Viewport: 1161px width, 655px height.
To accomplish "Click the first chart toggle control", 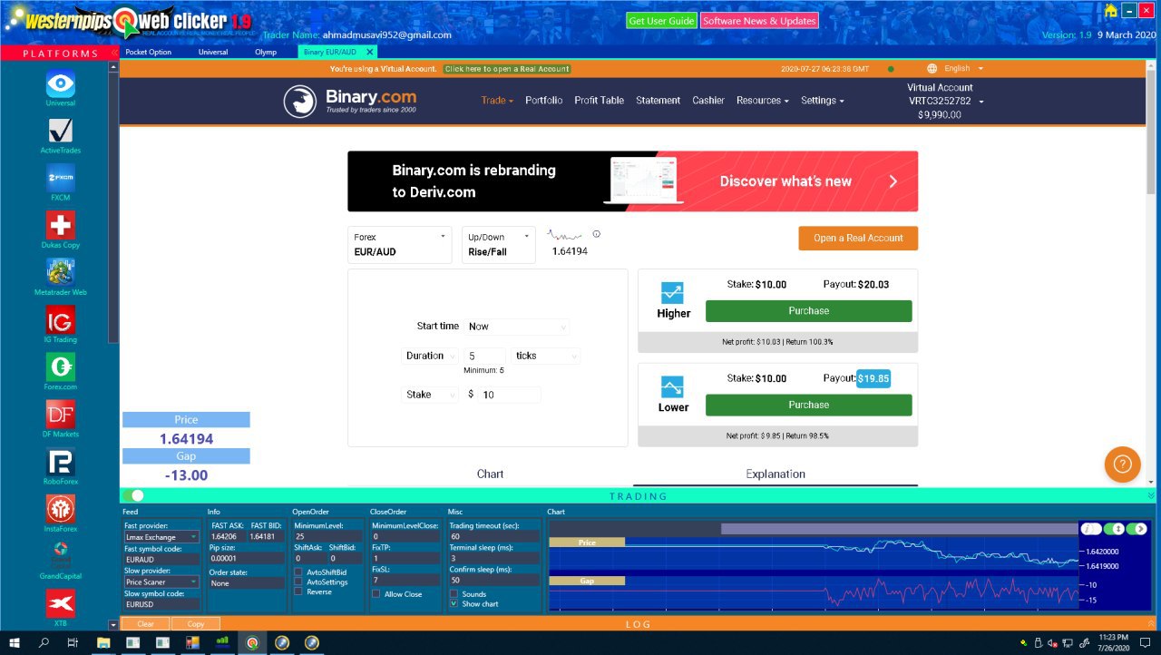I will pyautogui.click(x=1091, y=529).
